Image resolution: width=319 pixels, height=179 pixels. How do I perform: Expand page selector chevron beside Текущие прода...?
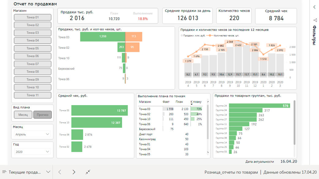click(x=48, y=172)
